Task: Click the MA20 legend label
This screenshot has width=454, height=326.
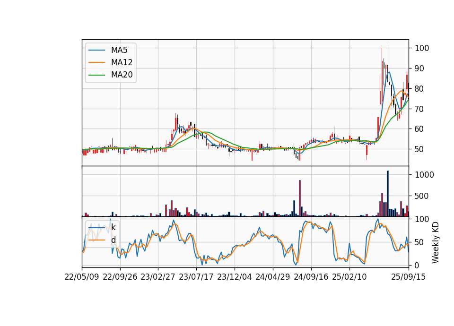Action: 122,75
